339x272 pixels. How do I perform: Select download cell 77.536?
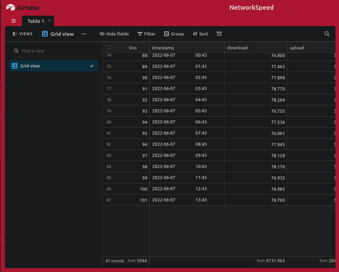256,122
